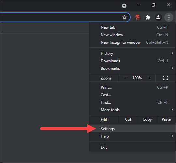Click the Copy button in Edit row
The width and height of the screenshot is (176, 163).
tap(147, 119)
